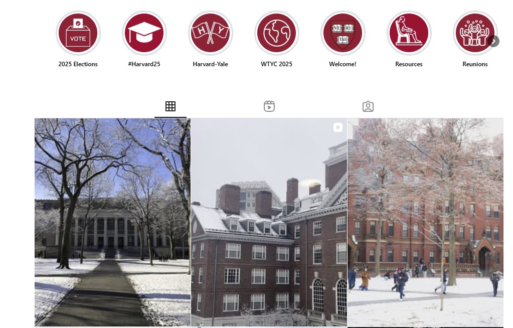Viewport: 513px width, 328px height.
Task: Click the video icon on middle post
Action: (x=338, y=127)
